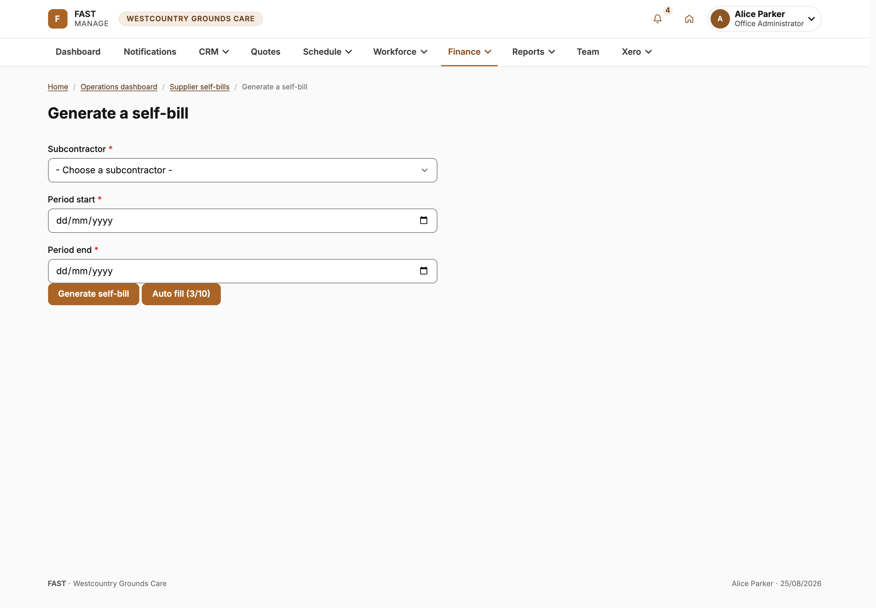Expand the Schedule menu

click(328, 52)
